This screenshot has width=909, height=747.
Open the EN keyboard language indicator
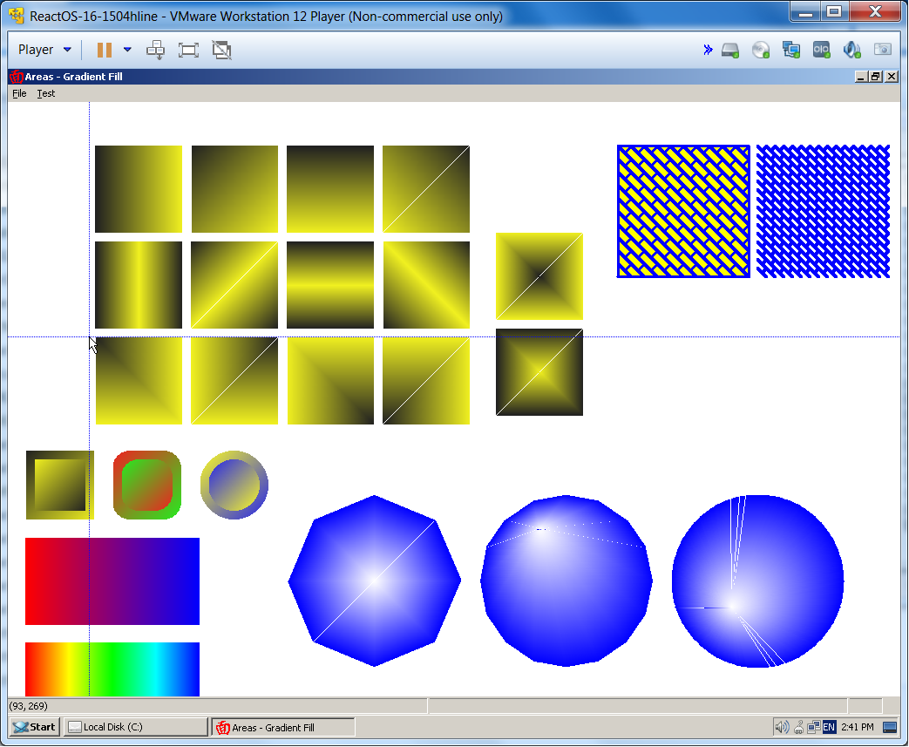829,727
